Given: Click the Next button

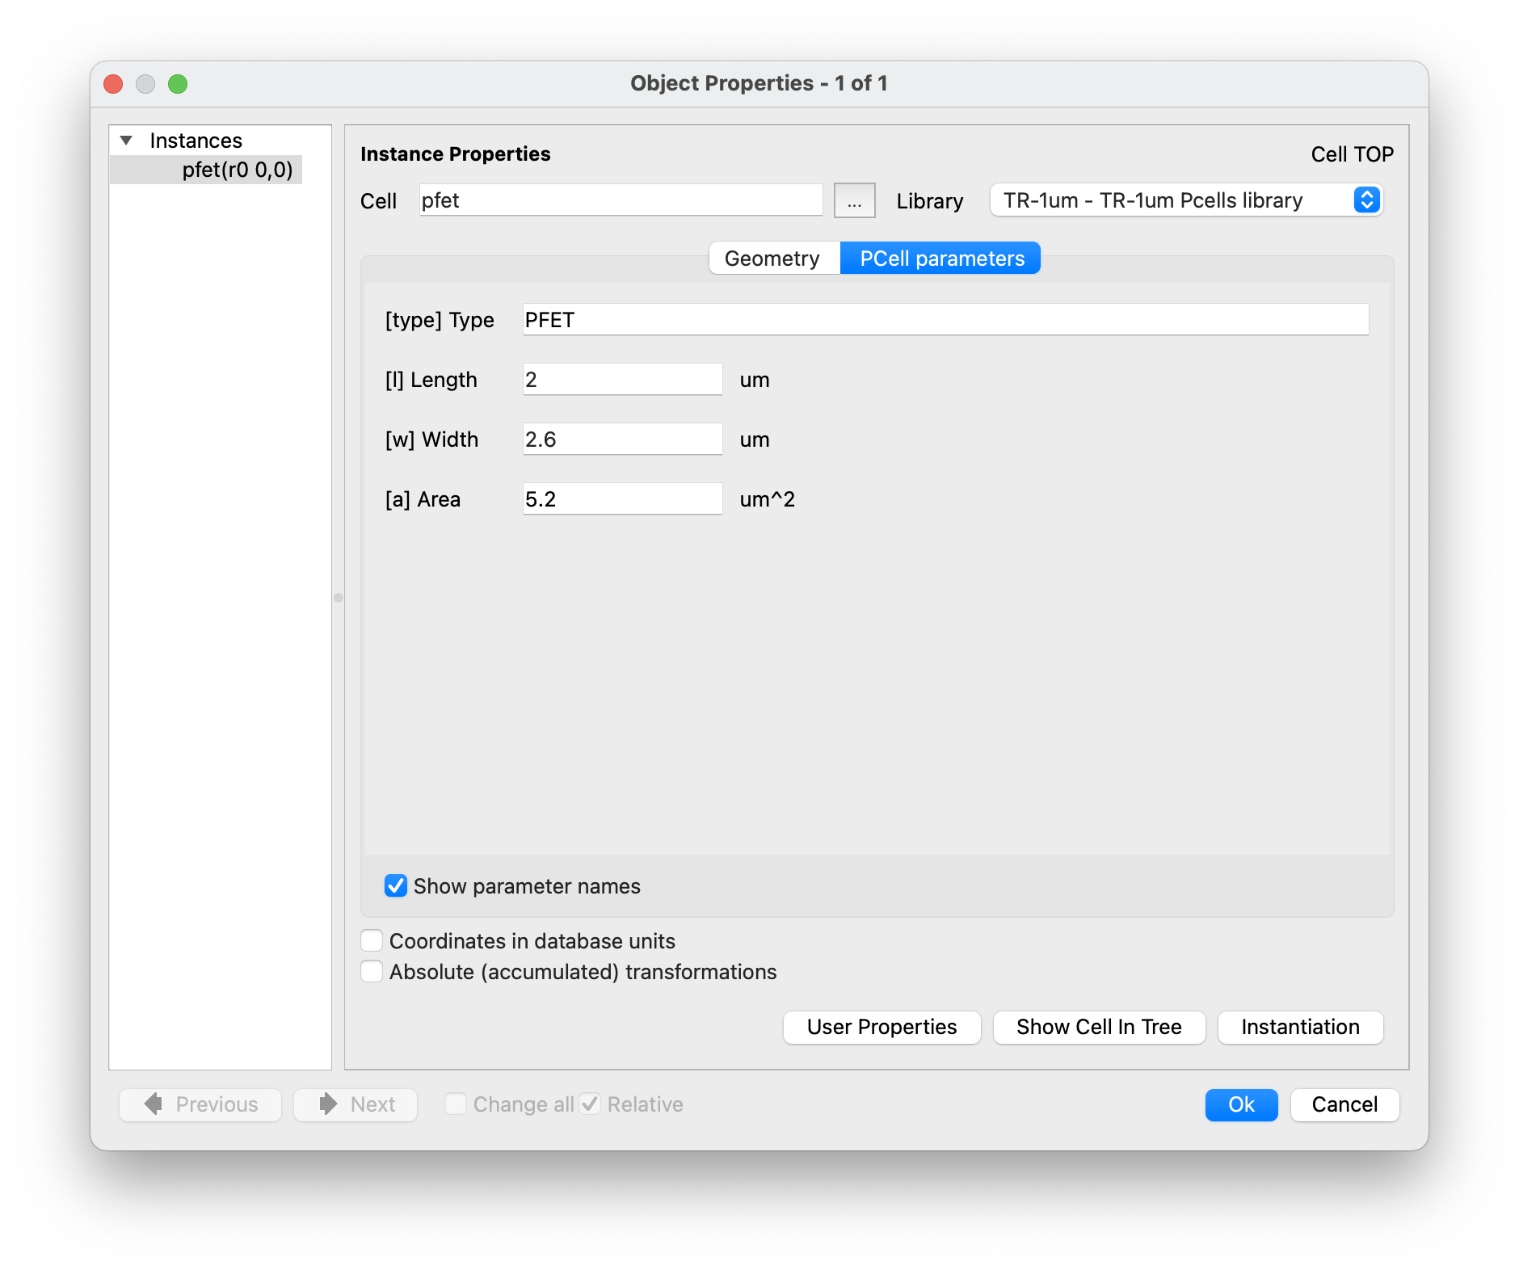Looking at the screenshot, I should pos(356,1104).
